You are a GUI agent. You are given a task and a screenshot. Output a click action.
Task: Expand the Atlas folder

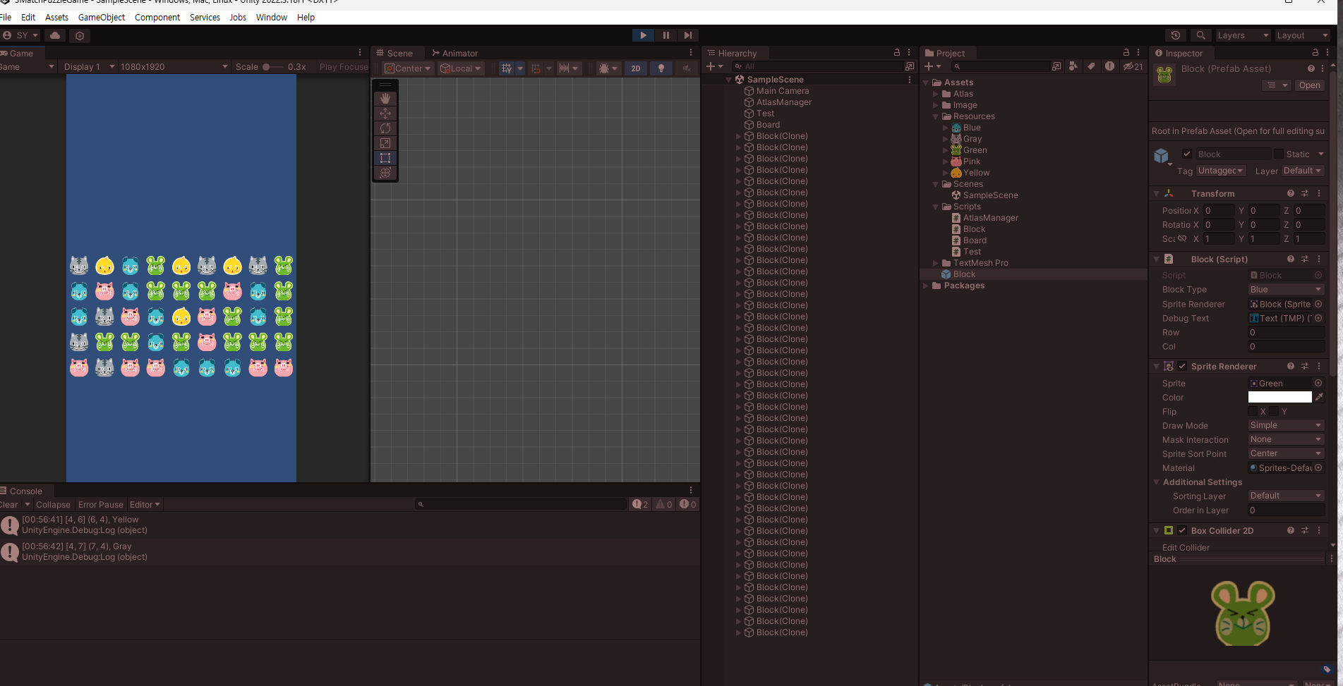click(x=936, y=94)
